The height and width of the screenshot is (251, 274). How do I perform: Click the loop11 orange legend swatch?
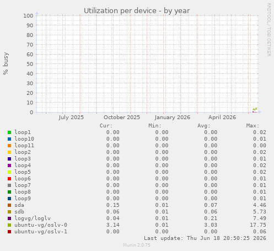[x=9, y=146]
